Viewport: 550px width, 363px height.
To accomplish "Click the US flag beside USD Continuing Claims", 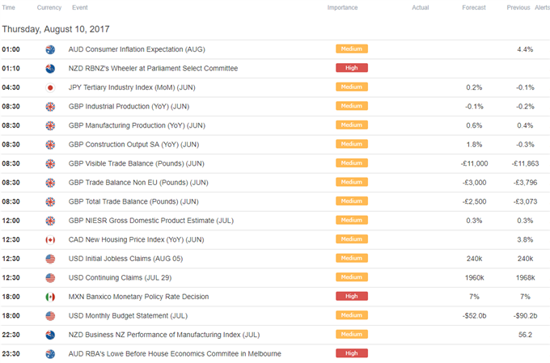I will pos(50,278).
